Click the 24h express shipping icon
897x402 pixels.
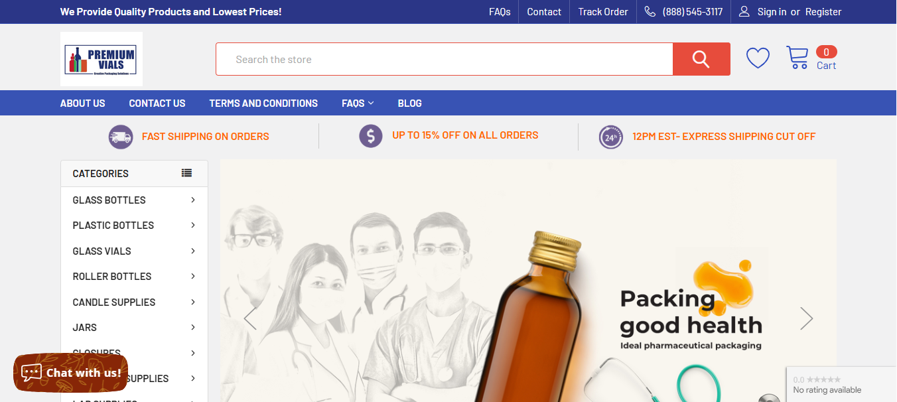610,137
